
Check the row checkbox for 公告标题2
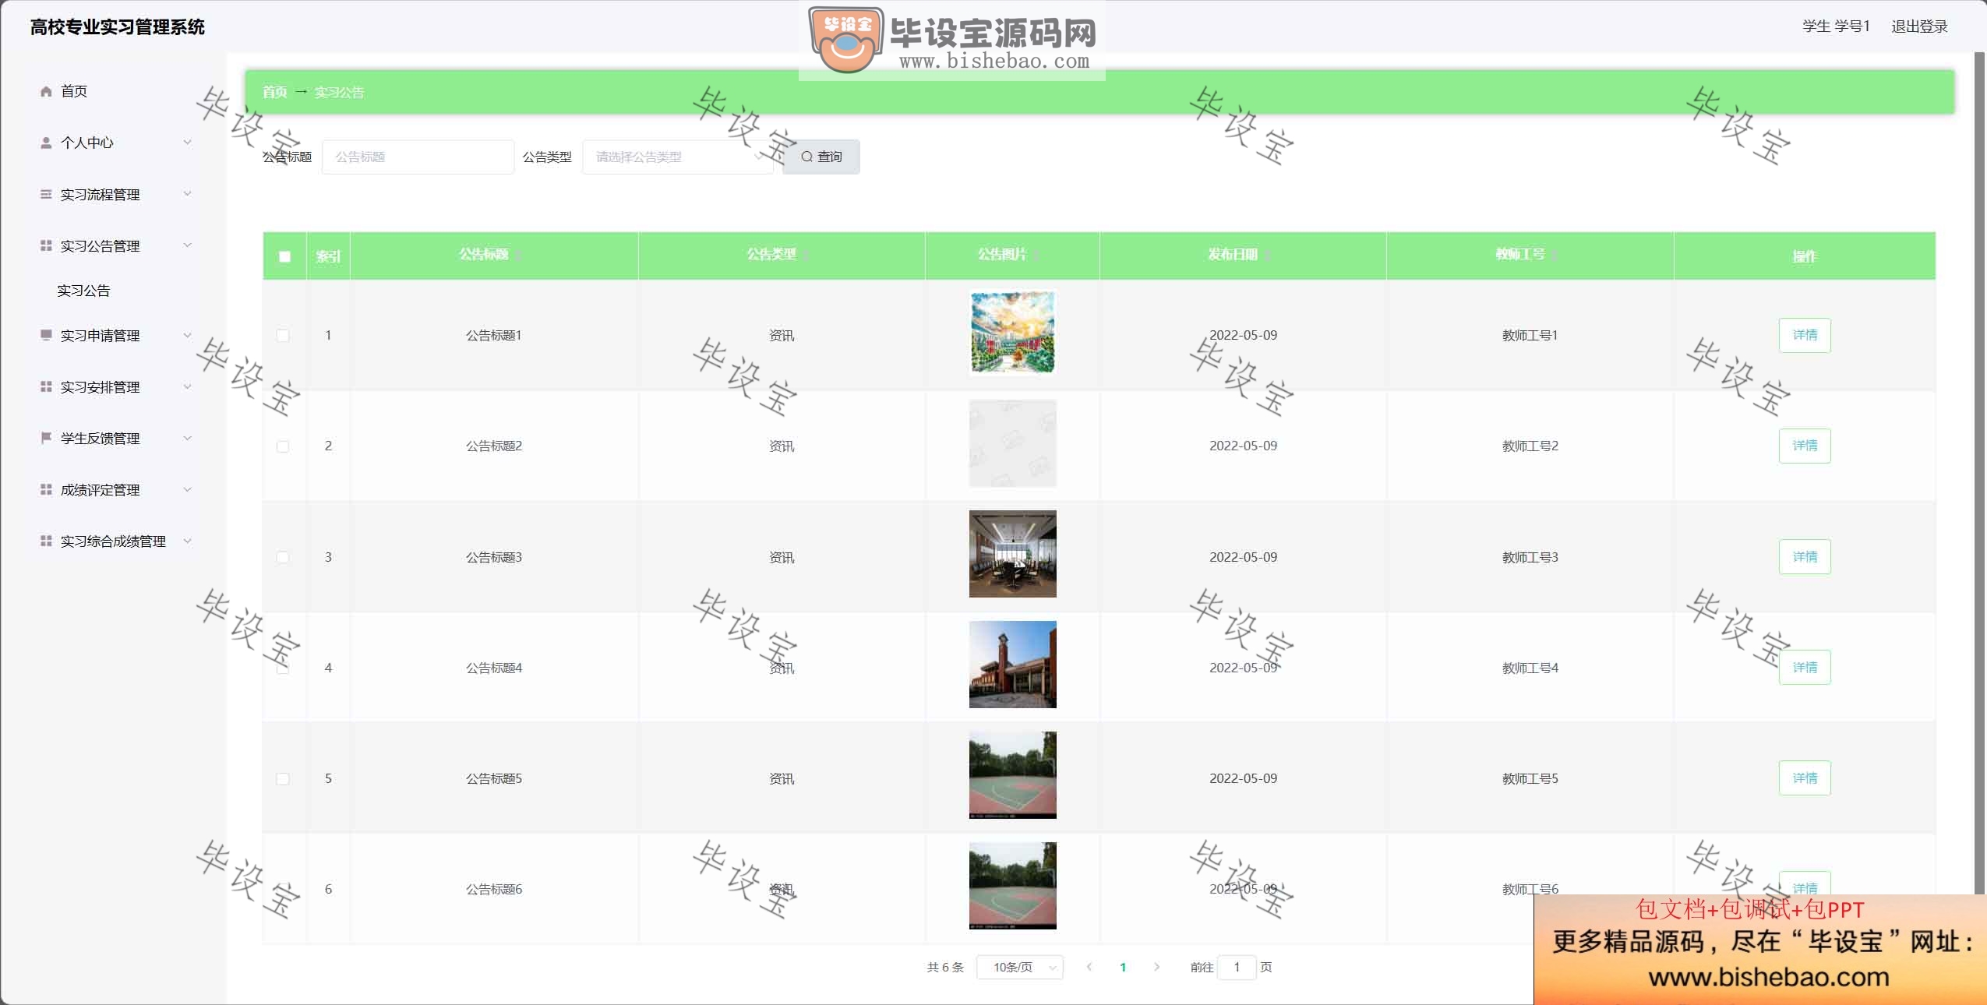click(x=283, y=446)
